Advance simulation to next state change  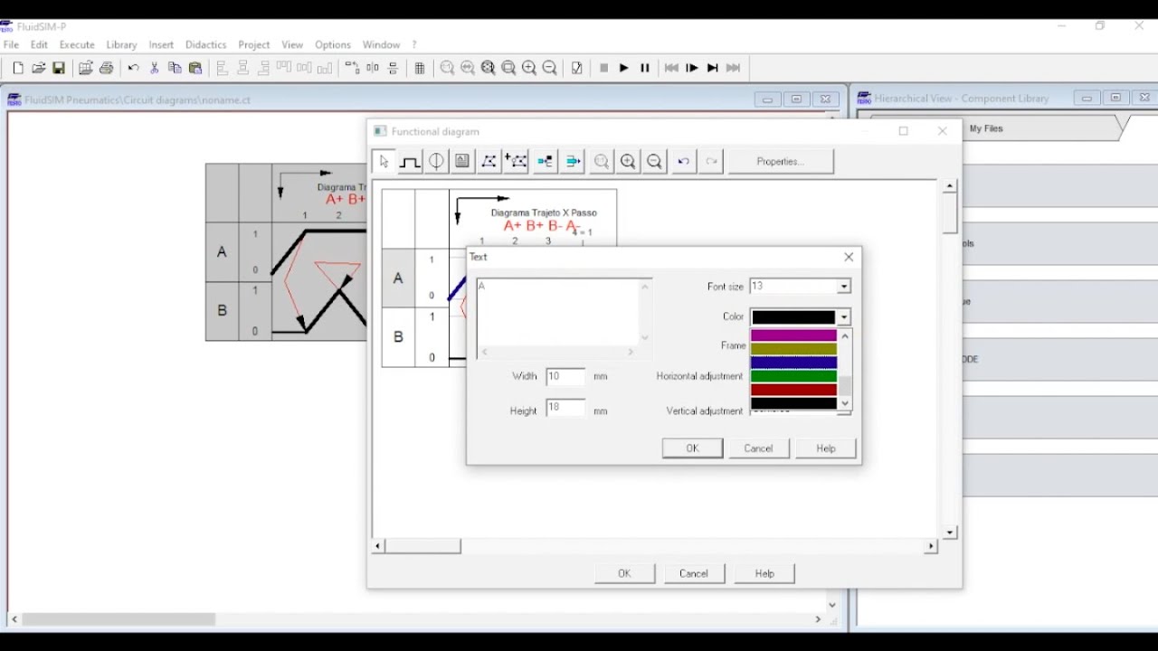click(x=713, y=68)
